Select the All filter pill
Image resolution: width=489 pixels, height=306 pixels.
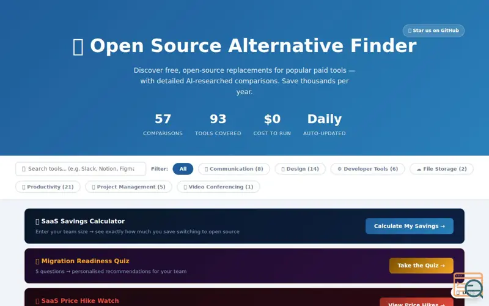[x=183, y=169]
